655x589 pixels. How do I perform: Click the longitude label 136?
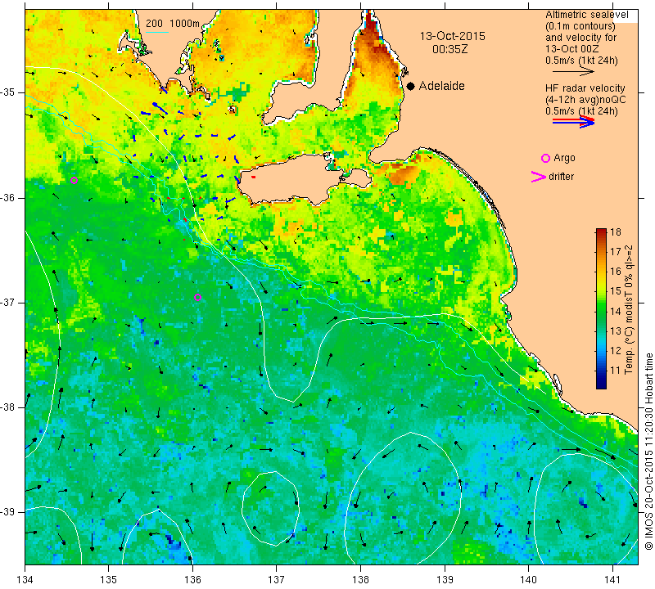[192, 579]
